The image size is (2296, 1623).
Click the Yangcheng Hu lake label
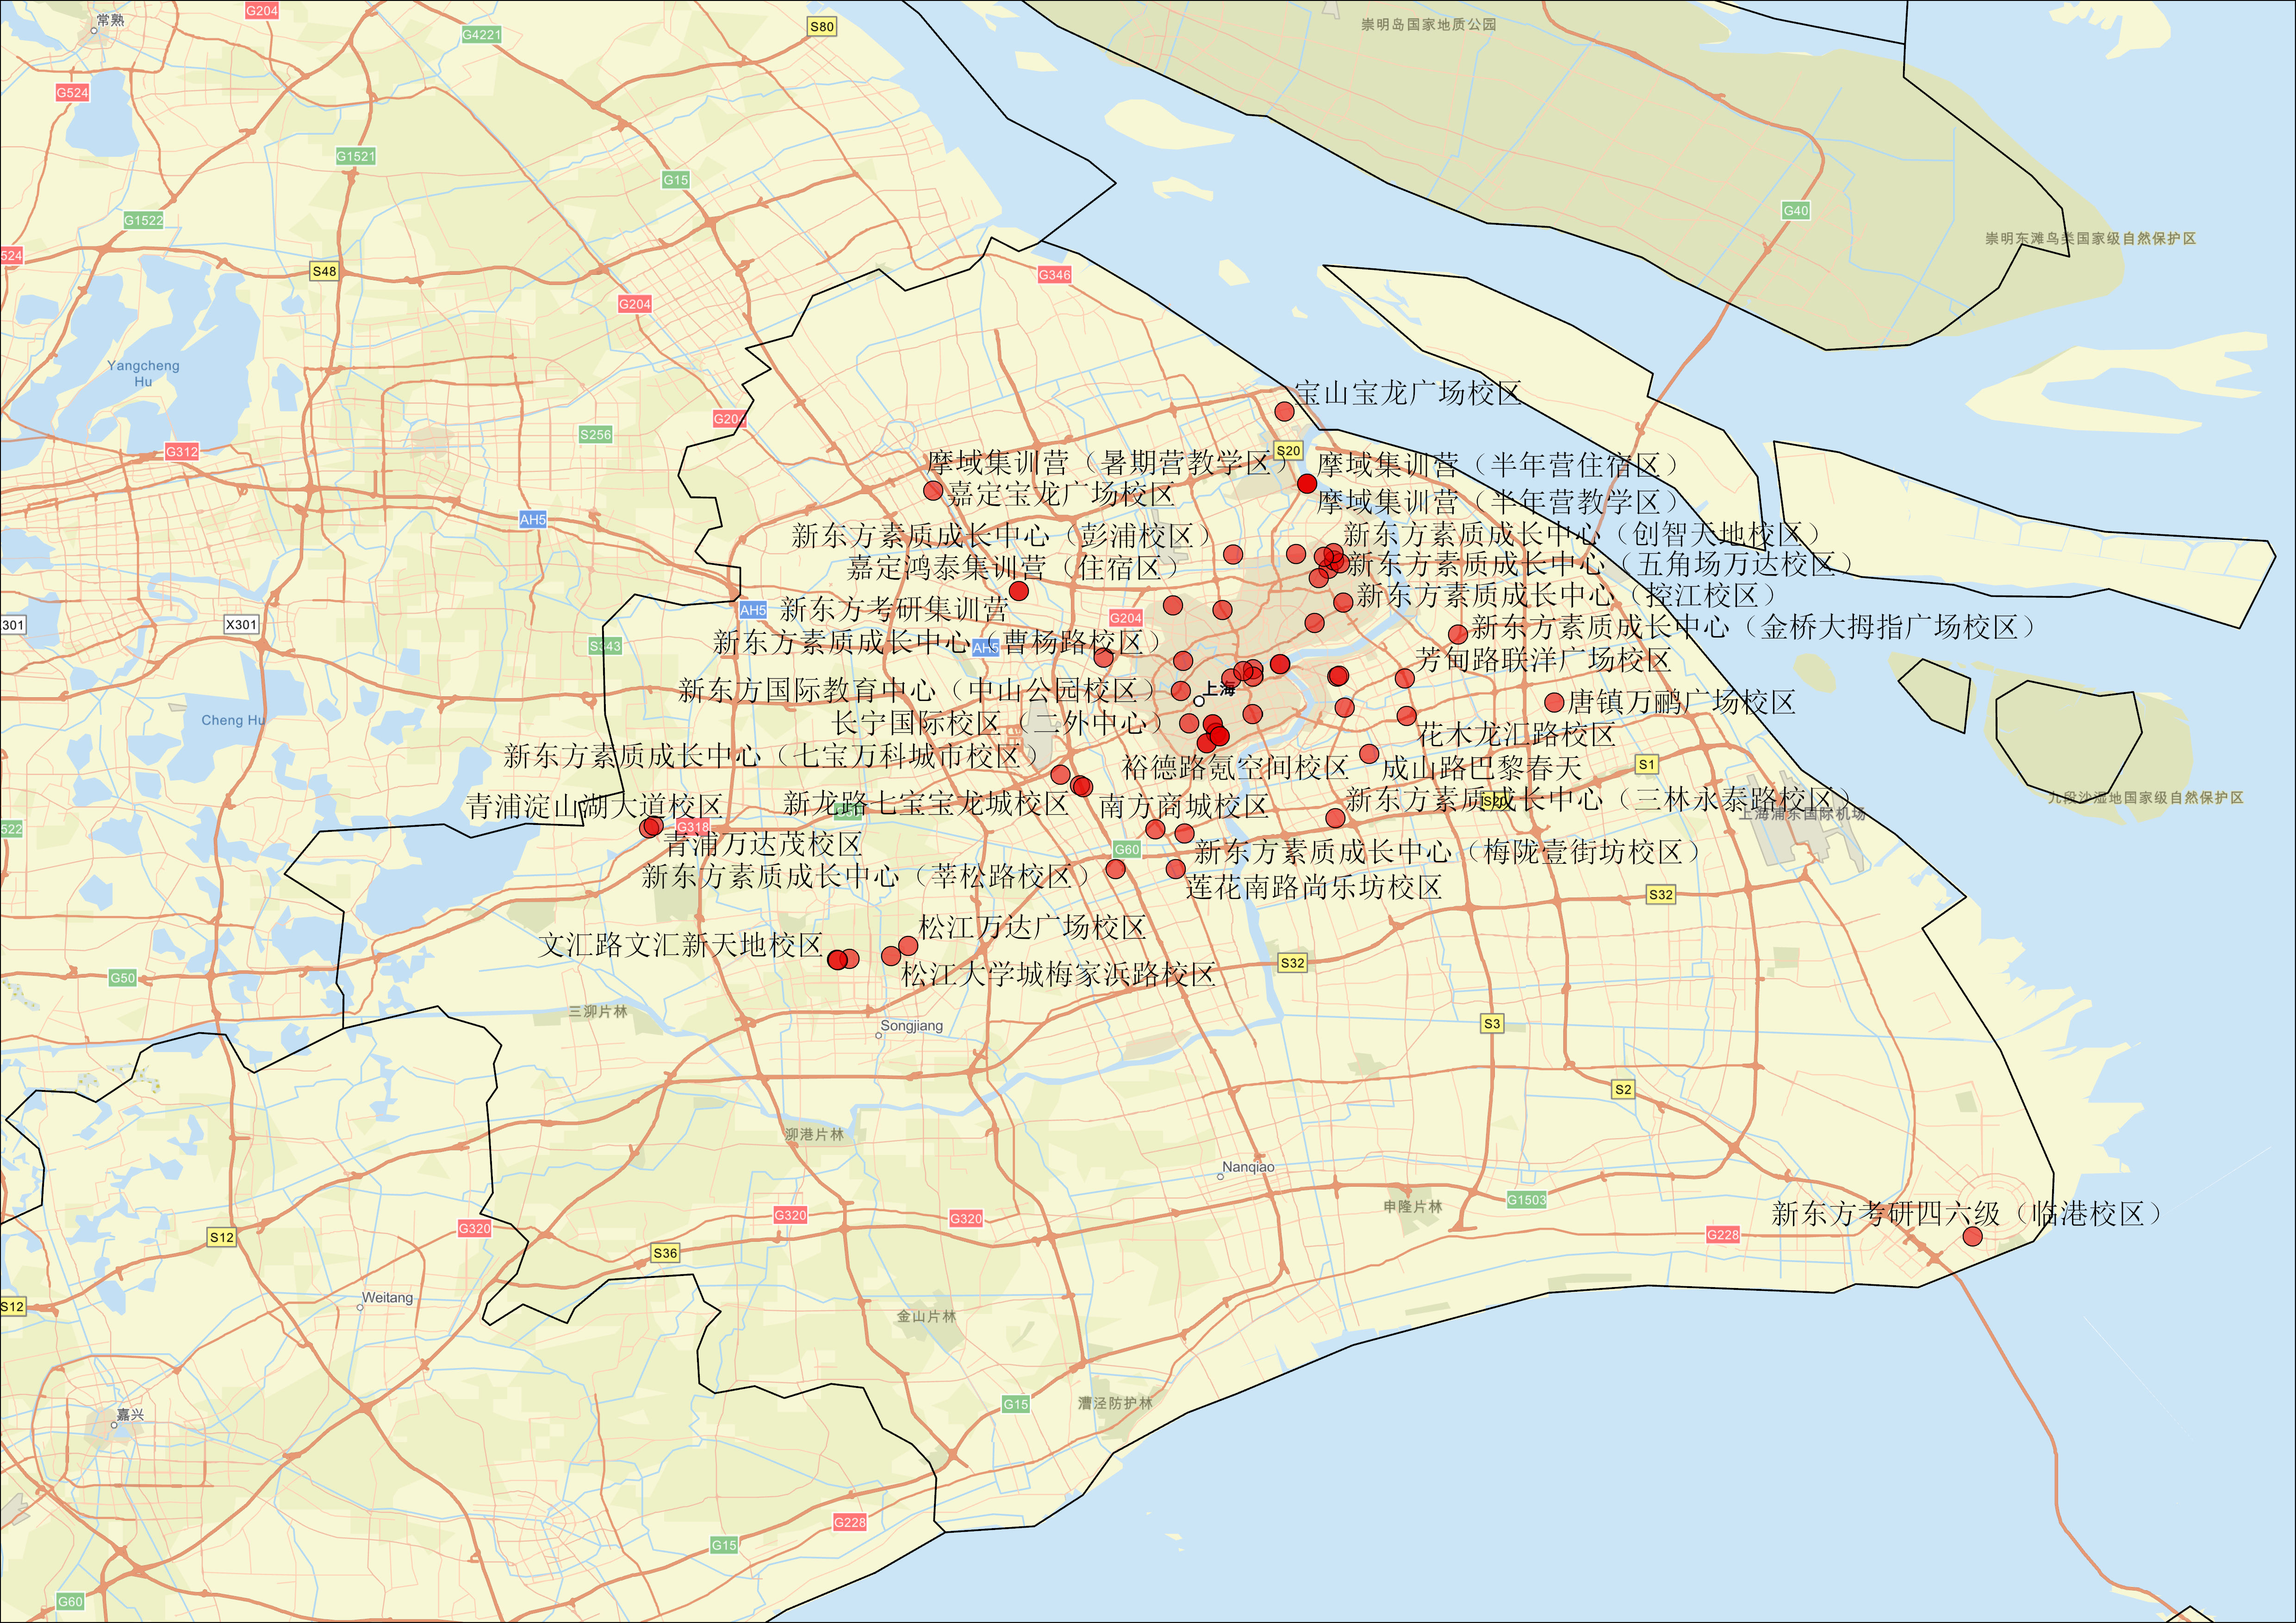143,373
